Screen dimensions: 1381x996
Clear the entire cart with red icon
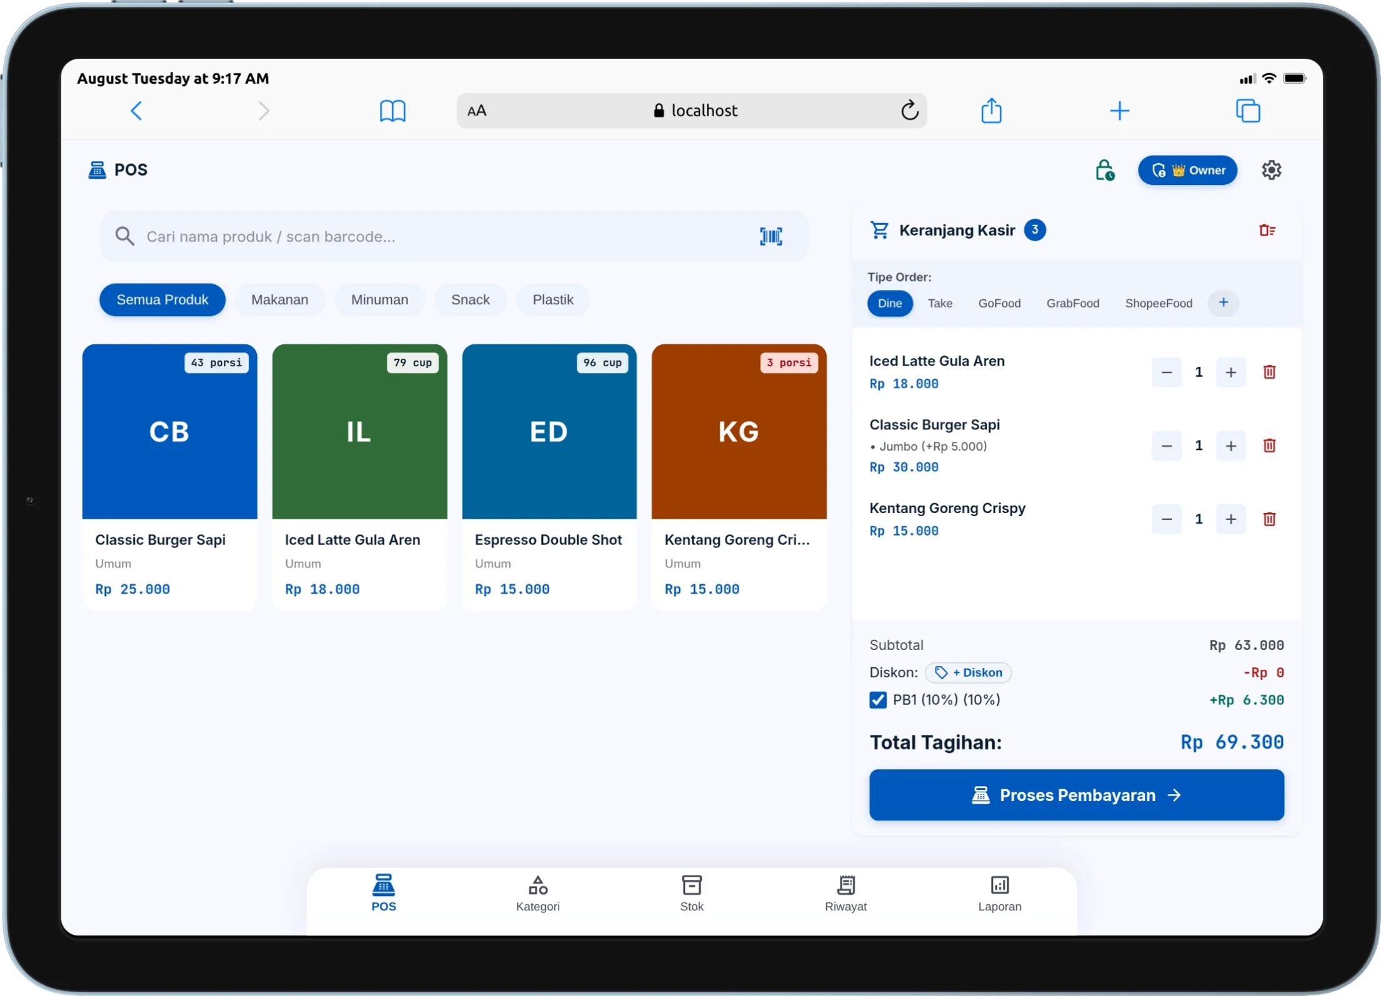(x=1267, y=231)
